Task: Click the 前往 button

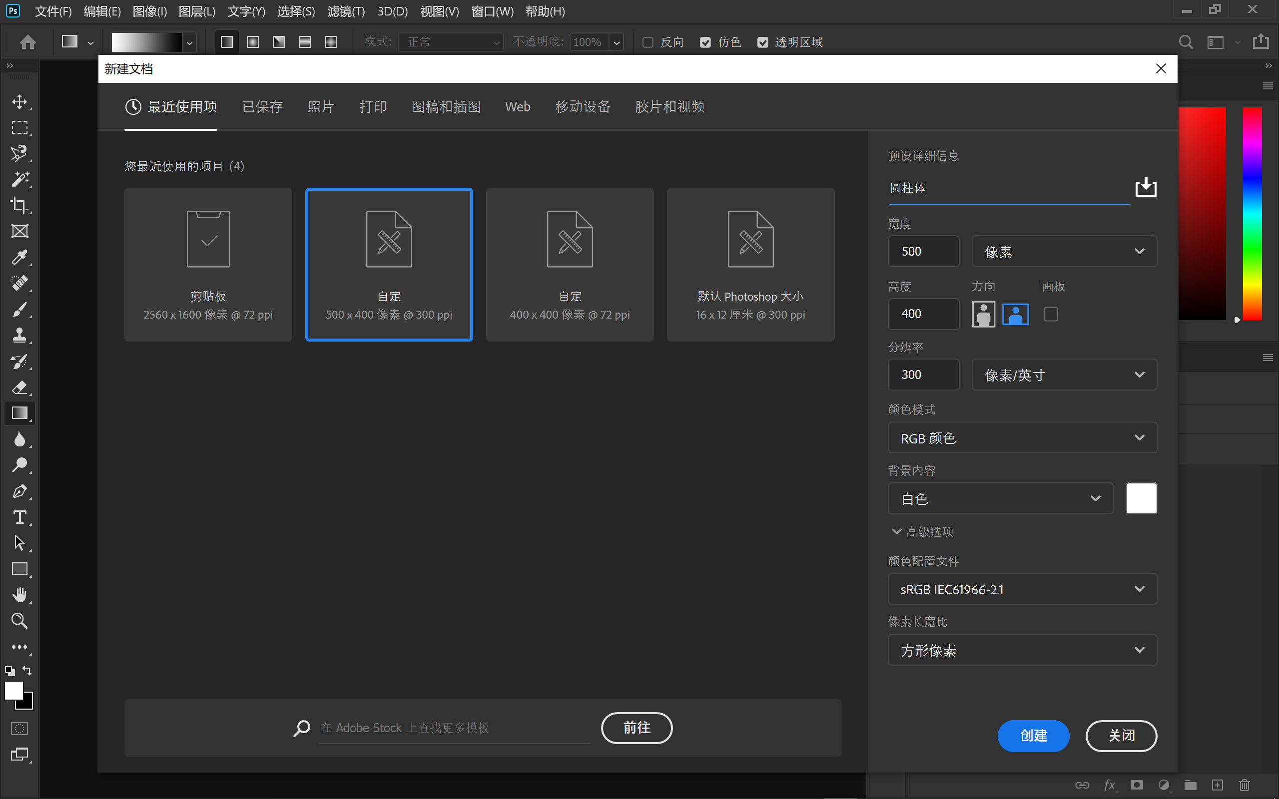Action: pos(637,728)
